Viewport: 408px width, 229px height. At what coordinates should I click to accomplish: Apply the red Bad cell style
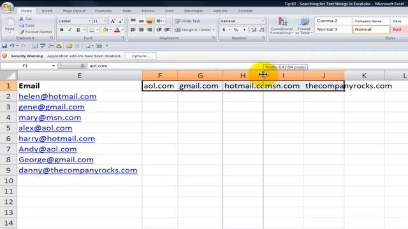[x=399, y=30]
